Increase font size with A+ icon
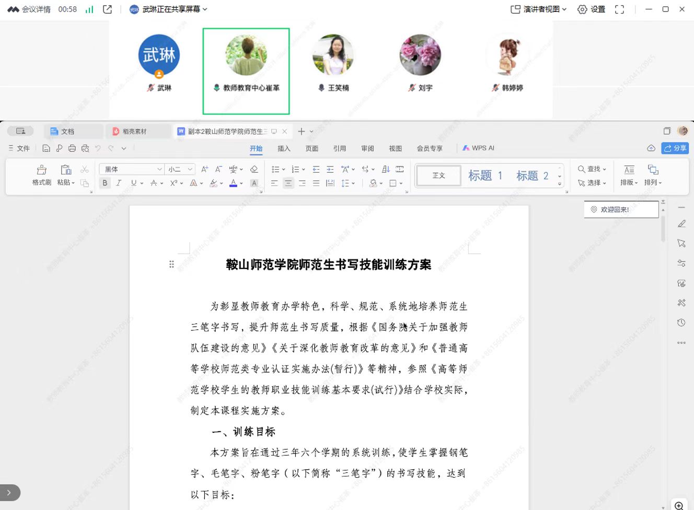The width and height of the screenshot is (694, 510). pyautogui.click(x=205, y=169)
